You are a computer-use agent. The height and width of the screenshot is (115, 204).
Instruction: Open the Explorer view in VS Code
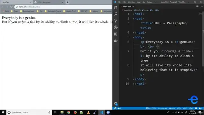(115, 8)
